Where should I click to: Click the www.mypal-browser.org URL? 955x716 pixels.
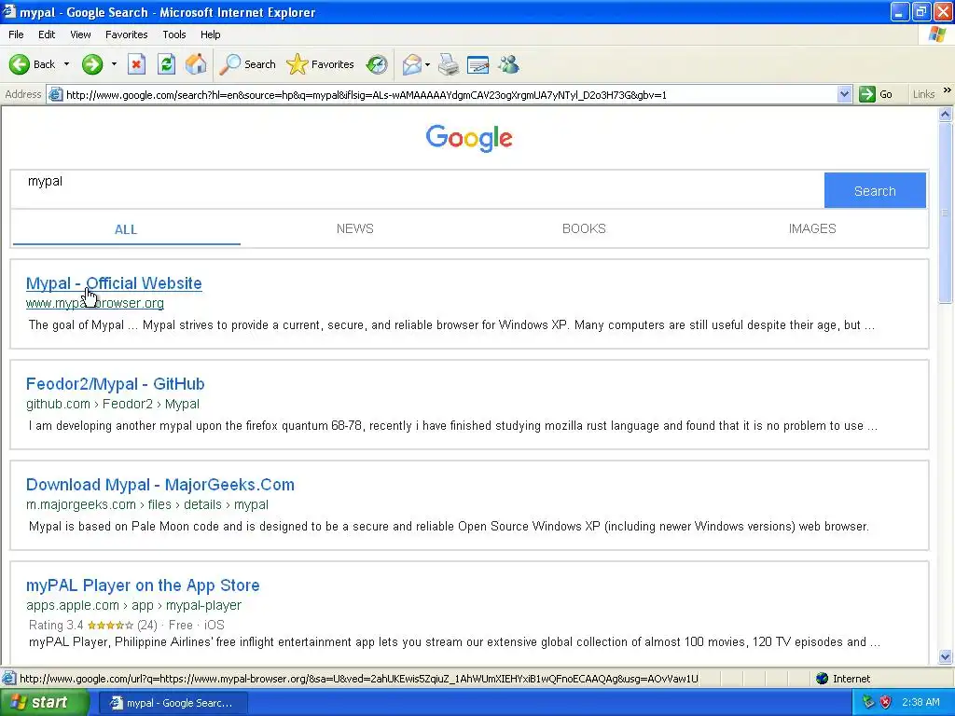[x=95, y=303]
